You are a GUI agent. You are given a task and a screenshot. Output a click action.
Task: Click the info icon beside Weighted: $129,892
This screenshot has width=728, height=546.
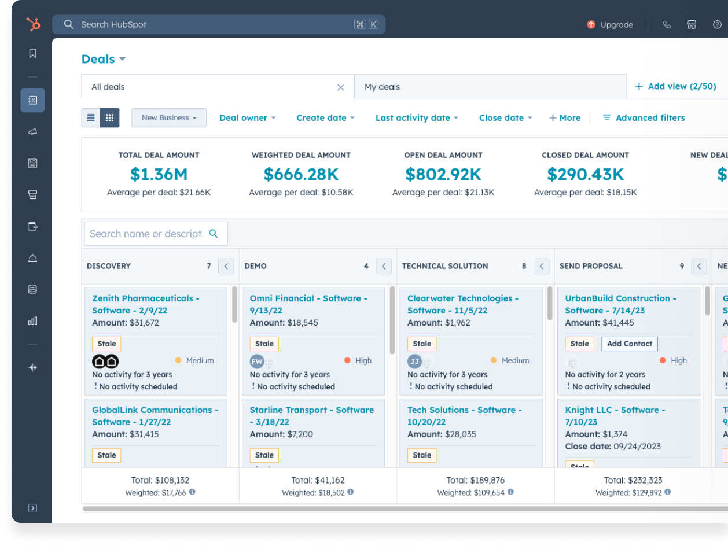(667, 492)
